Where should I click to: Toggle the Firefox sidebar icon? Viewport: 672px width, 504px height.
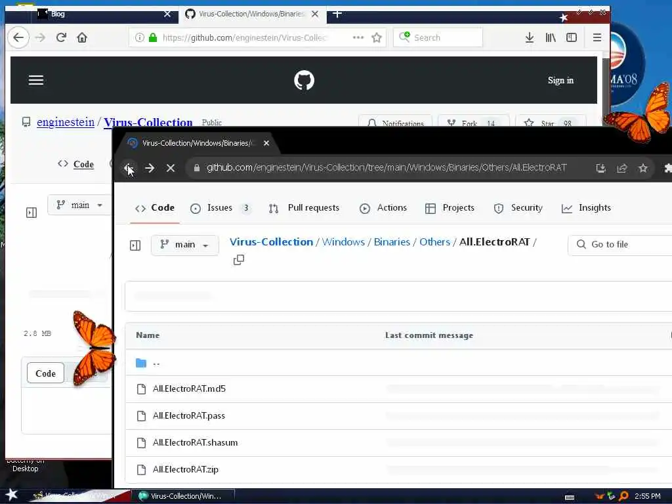(x=572, y=37)
